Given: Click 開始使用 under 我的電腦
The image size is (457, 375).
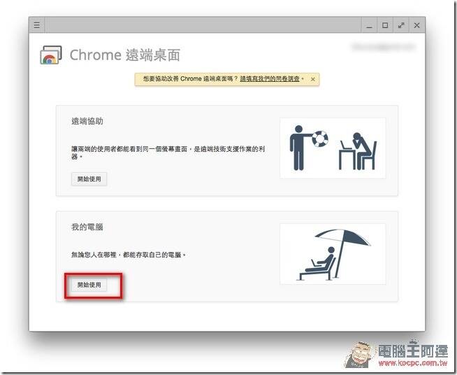Looking at the screenshot, I should click(89, 285).
